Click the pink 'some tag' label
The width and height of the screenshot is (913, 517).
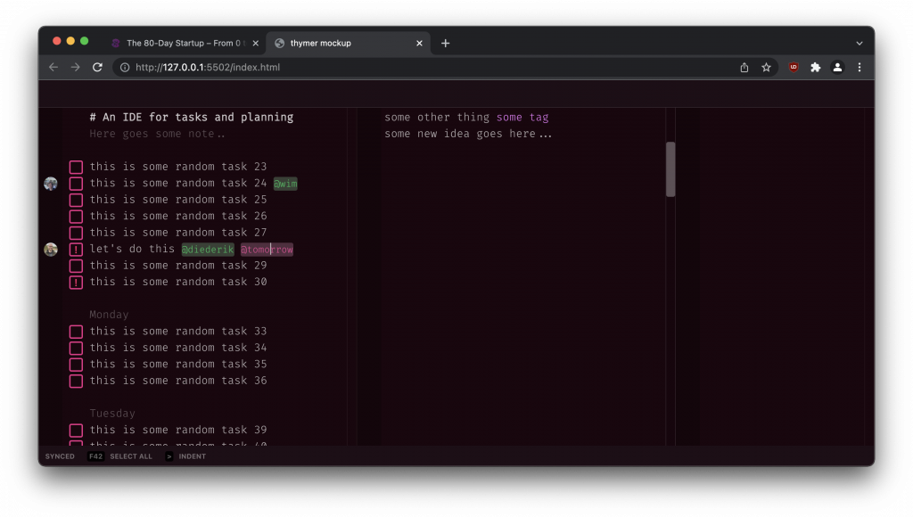[x=522, y=117]
